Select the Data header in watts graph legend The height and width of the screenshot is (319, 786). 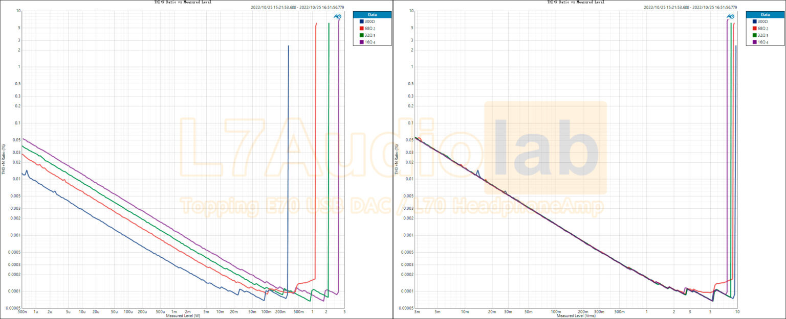click(x=372, y=15)
